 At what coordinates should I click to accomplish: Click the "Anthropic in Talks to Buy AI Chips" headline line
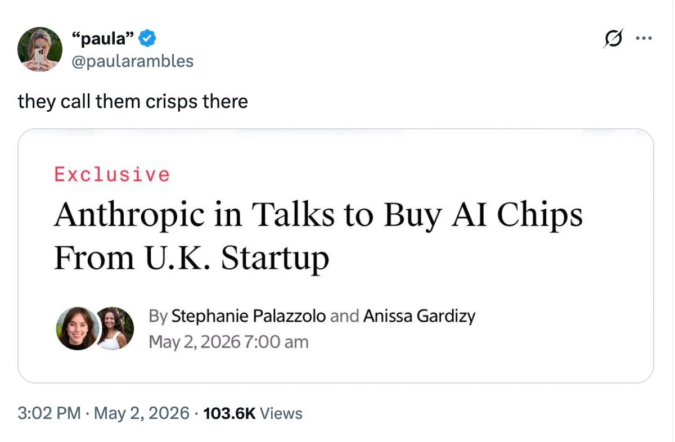tap(318, 215)
